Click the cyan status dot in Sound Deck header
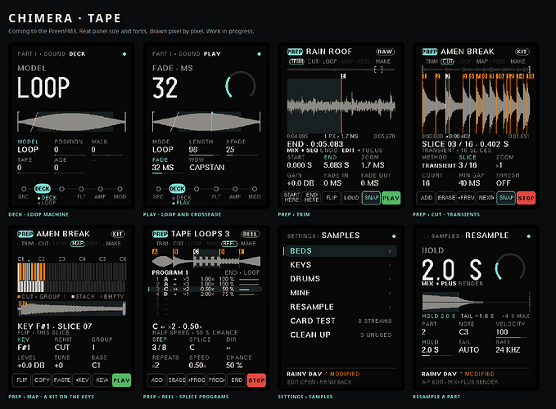Screen dimensions: 556x409 [124, 54]
